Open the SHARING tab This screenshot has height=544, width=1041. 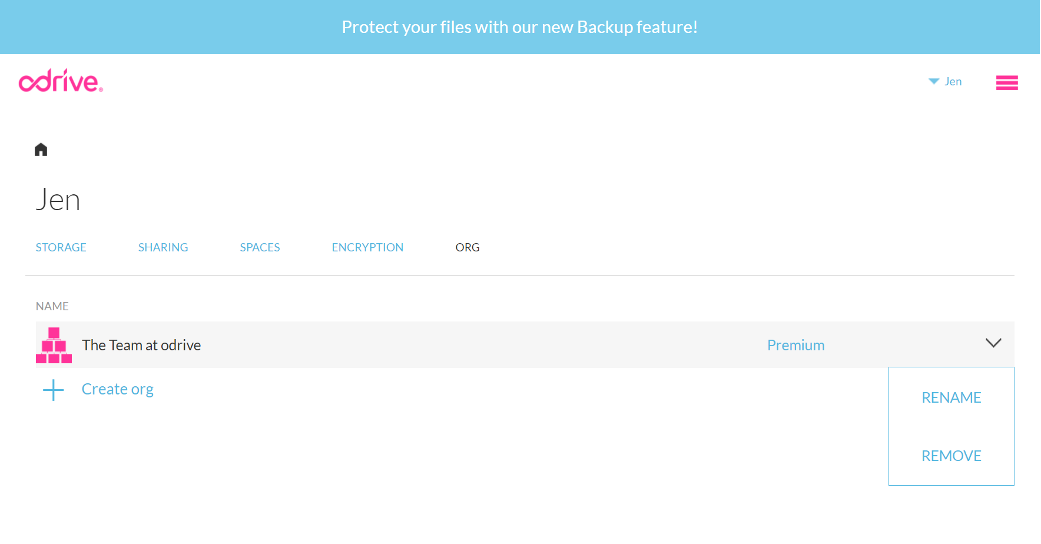[x=163, y=248]
